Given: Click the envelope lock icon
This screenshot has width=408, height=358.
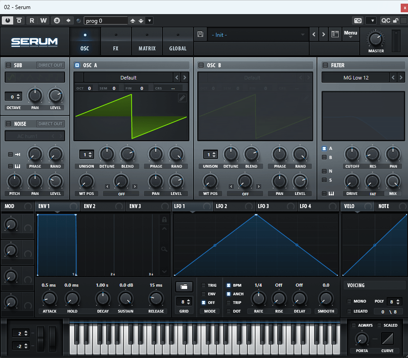Looking at the screenshot, I should click(164, 219).
